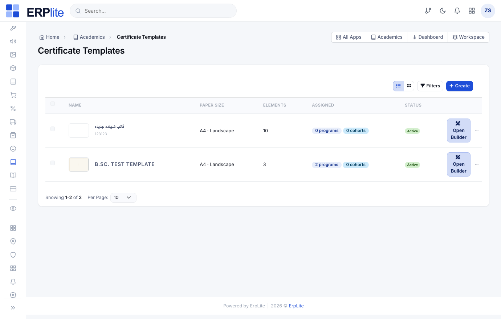Switch to list view
The image size is (501, 319).
click(x=398, y=86)
